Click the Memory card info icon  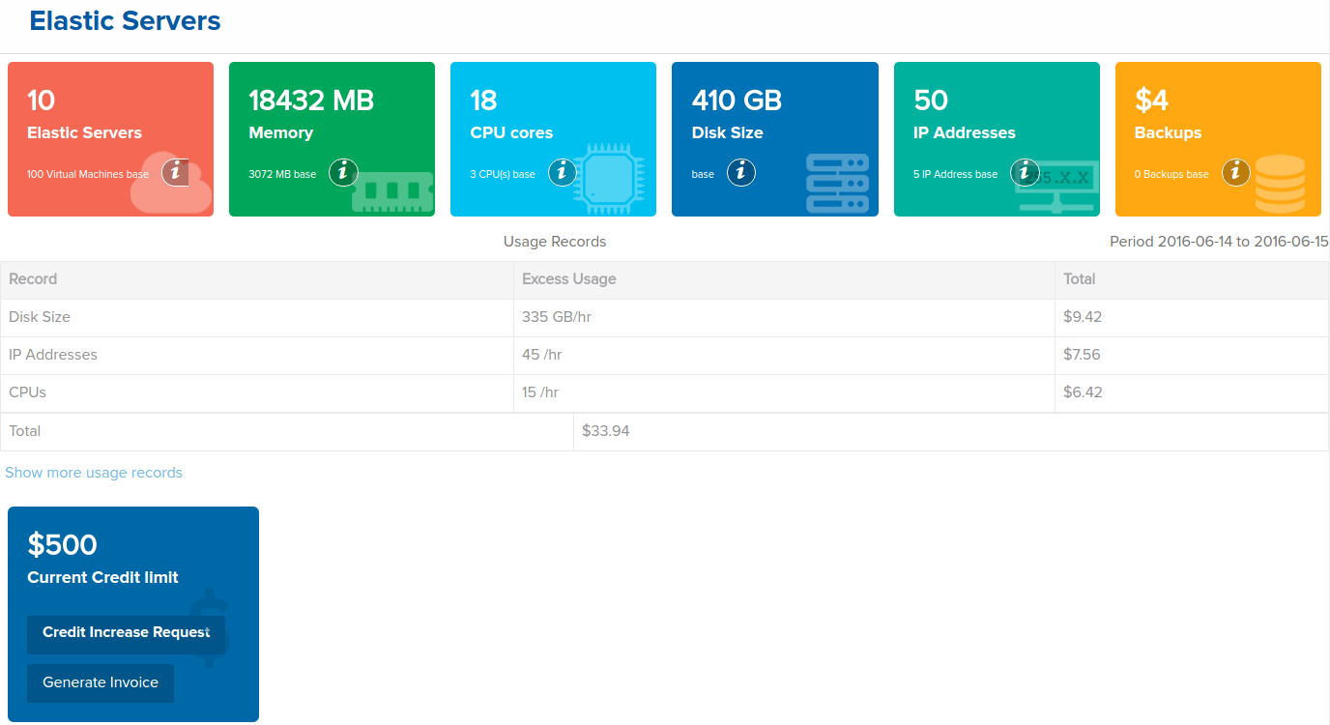(x=343, y=170)
